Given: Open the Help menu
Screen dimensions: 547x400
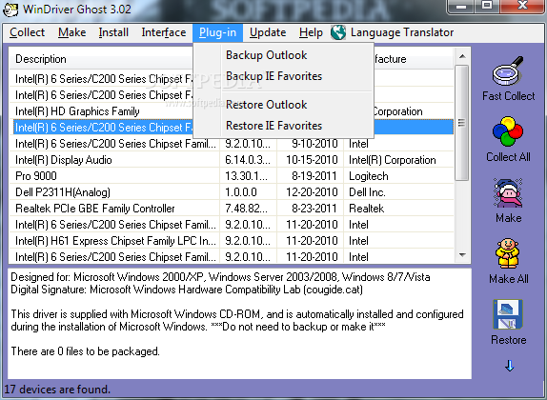Looking at the screenshot, I should pos(311,32).
